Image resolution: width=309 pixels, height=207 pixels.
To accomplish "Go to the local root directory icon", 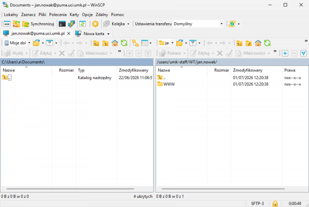I will click(105, 43).
